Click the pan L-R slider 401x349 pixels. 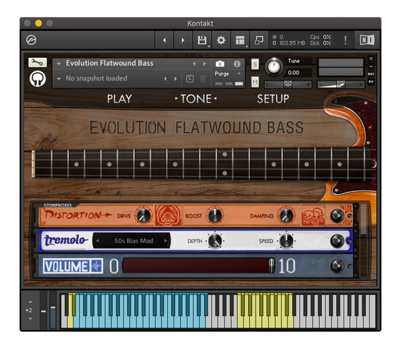(x=288, y=85)
